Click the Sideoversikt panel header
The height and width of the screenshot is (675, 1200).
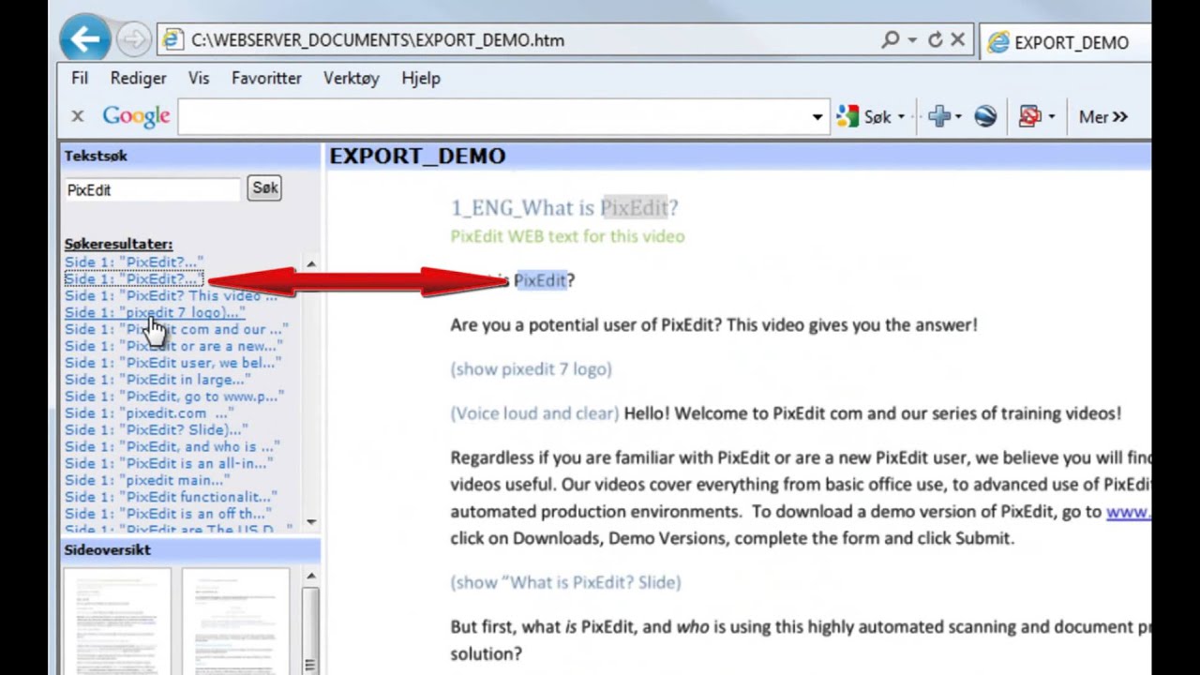pos(191,549)
